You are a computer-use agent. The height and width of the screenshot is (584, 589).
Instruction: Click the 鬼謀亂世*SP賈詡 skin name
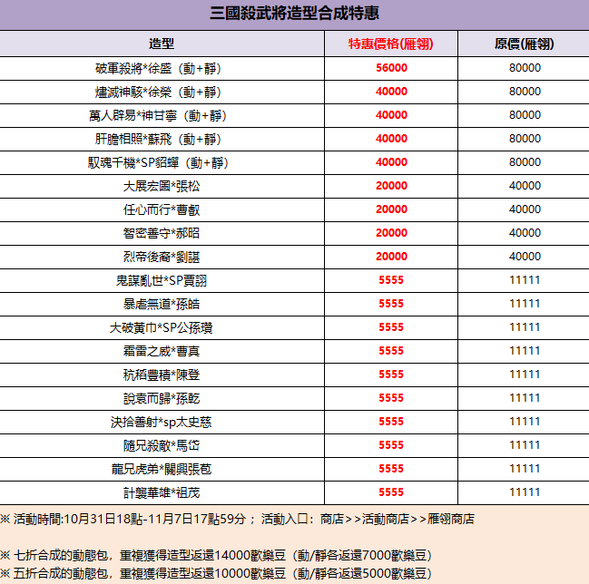tap(162, 280)
